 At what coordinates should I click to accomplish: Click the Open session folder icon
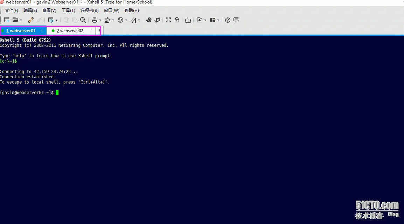pyautogui.click(x=15, y=20)
